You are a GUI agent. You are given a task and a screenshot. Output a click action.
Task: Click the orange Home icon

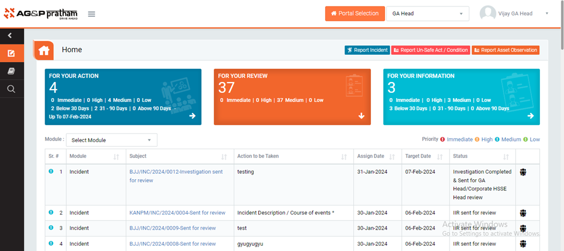pos(44,50)
